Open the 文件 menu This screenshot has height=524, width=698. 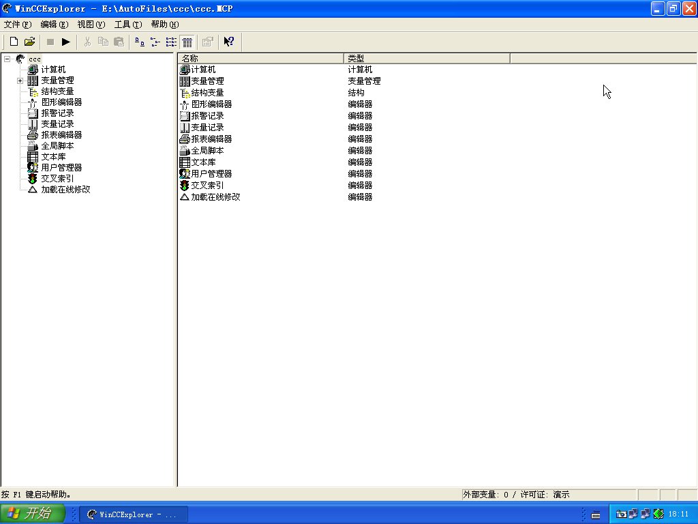click(x=17, y=24)
